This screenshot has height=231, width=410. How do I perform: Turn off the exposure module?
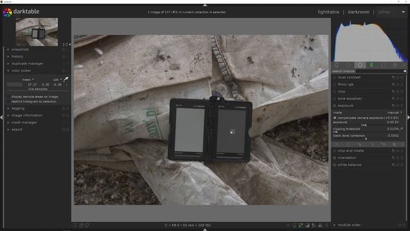(x=334, y=106)
